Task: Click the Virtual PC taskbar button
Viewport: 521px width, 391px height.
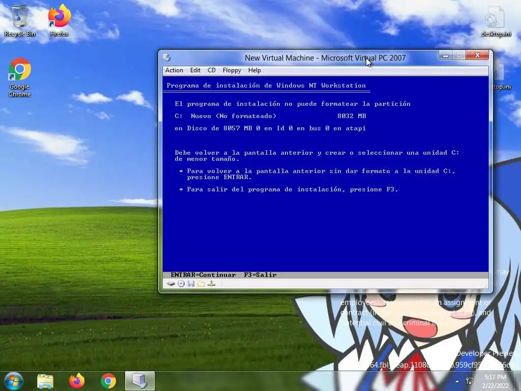Action: click(x=140, y=381)
